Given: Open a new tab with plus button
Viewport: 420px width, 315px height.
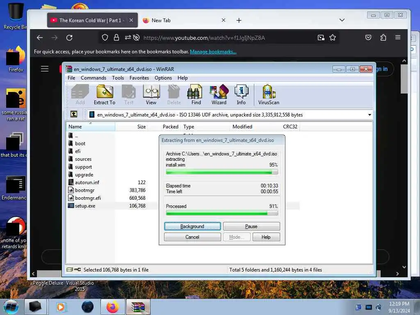Looking at the screenshot, I should [x=239, y=21].
